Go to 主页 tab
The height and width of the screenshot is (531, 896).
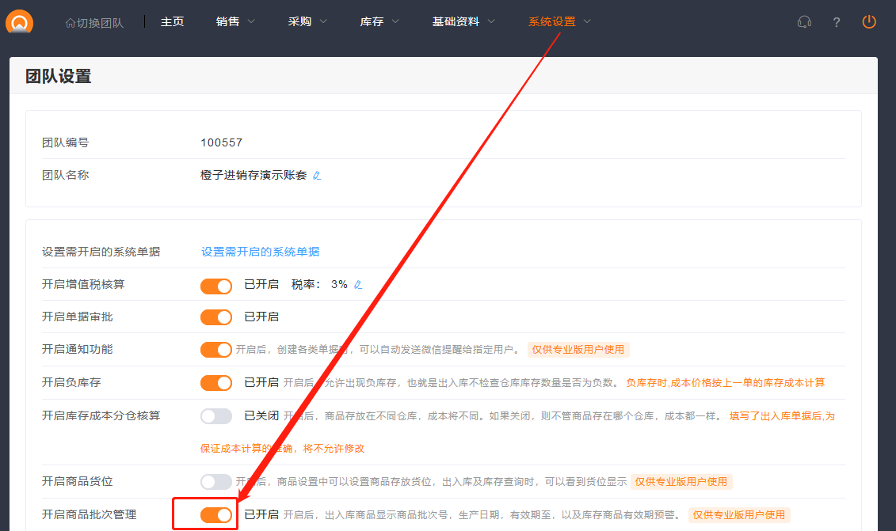(x=172, y=22)
